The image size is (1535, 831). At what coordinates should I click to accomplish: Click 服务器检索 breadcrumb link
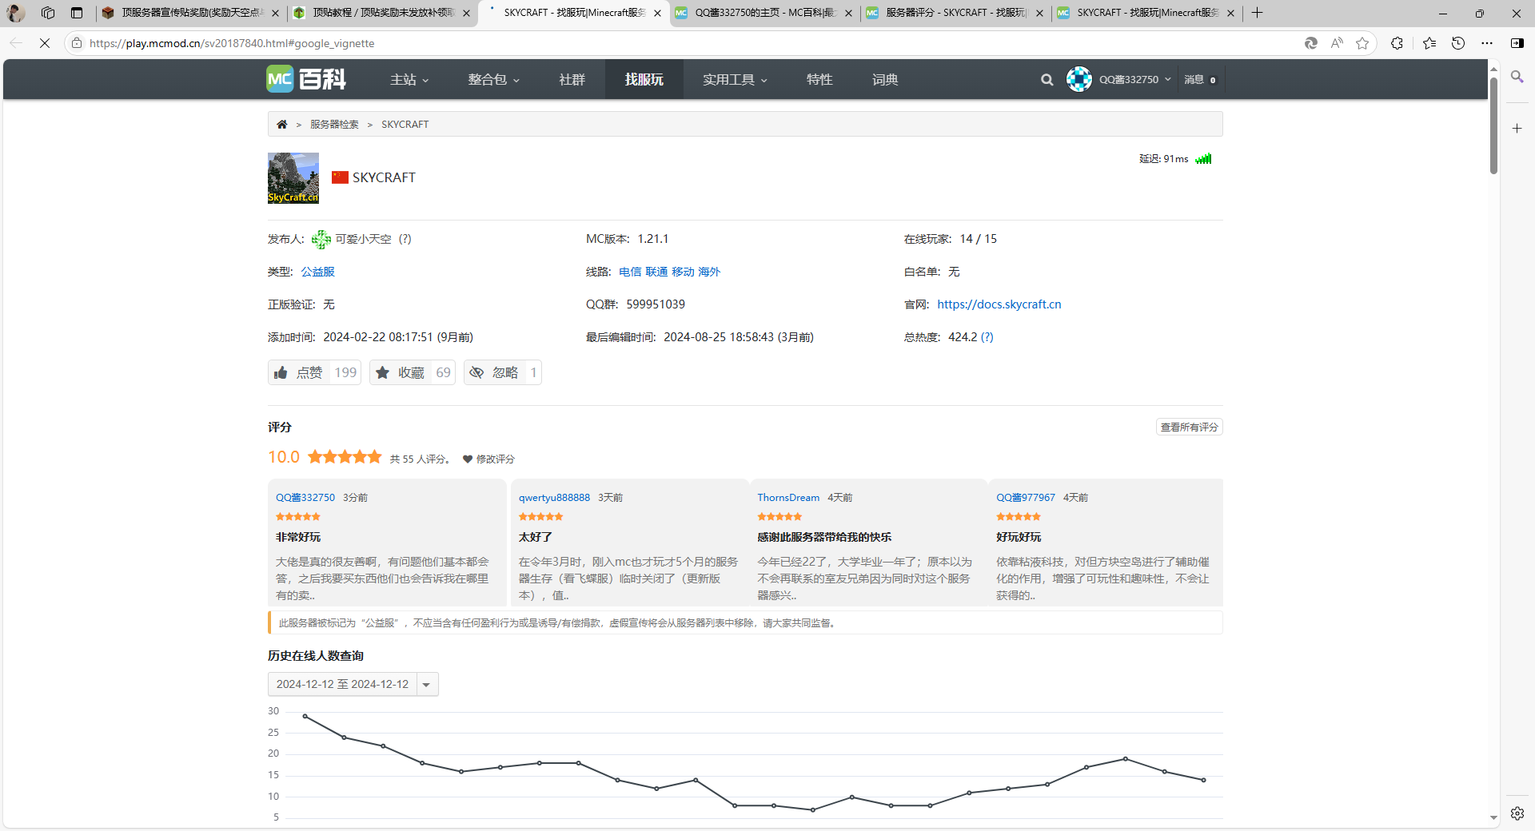click(x=334, y=125)
